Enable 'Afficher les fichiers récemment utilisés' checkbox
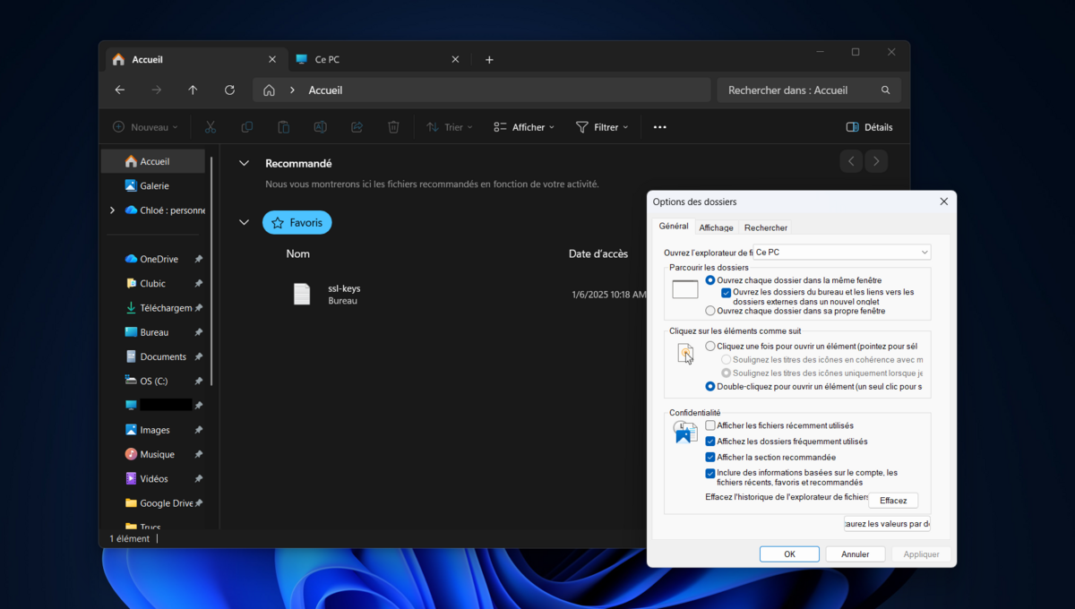Image resolution: width=1075 pixels, height=609 pixels. point(710,426)
